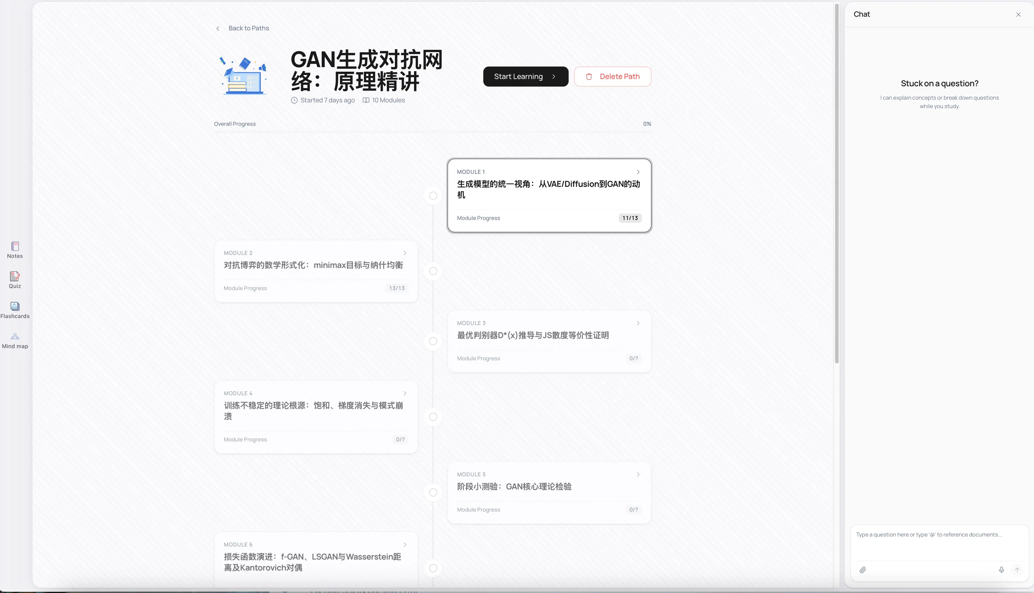
Task: Select the timeline circle for Module 3
Action: click(x=433, y=341)
